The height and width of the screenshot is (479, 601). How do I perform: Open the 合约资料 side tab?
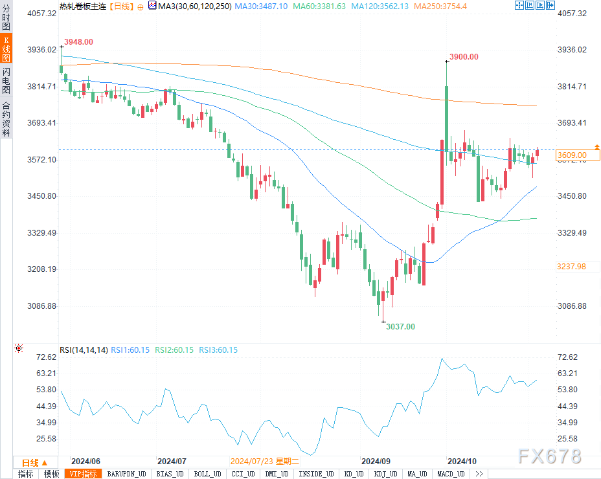(6, 118)
